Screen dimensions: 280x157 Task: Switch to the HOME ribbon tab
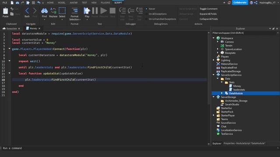point(50,3)
